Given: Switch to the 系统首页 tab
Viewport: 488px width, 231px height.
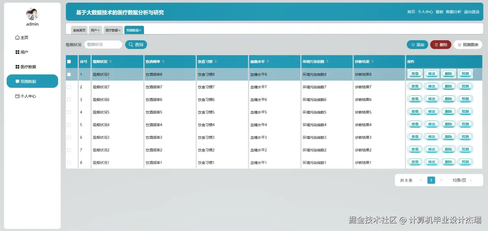Looking at the screenshot, I should coord(79,30).
